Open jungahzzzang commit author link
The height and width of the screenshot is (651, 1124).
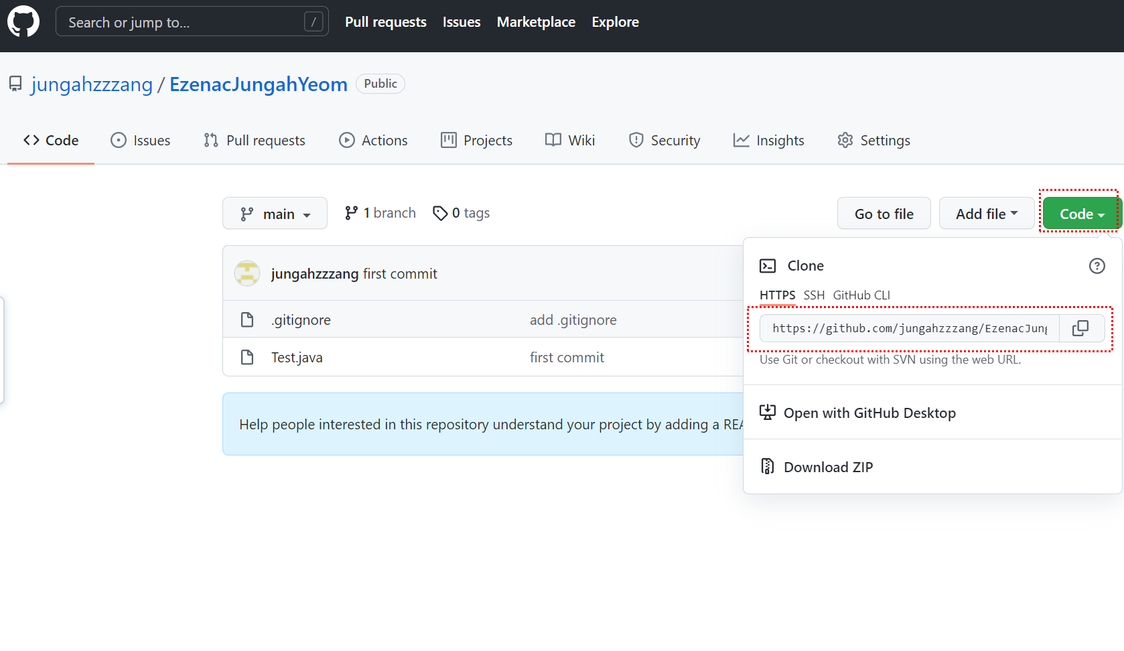(x=315, y=274)
